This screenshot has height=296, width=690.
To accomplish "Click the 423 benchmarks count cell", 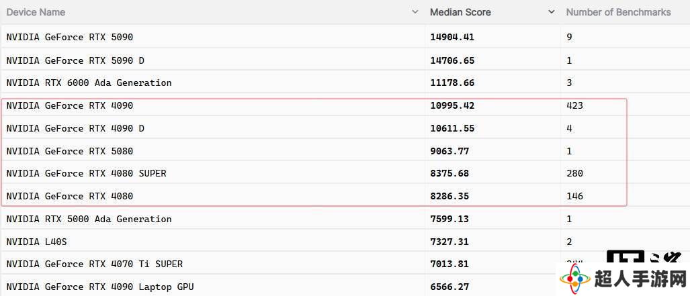I will [x=574, y=105].
